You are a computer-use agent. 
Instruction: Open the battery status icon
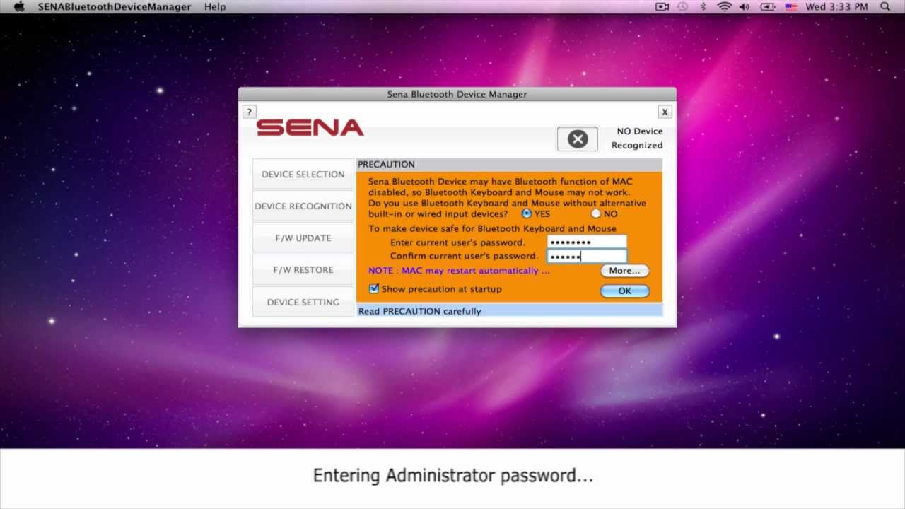coord(768,6)
